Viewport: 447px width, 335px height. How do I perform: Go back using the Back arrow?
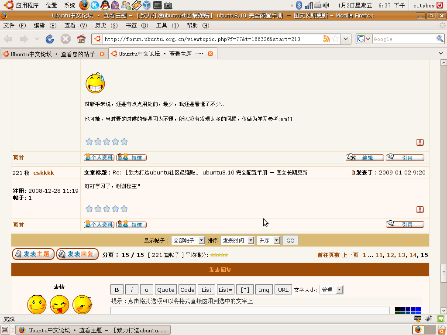[x=8, y=39]
